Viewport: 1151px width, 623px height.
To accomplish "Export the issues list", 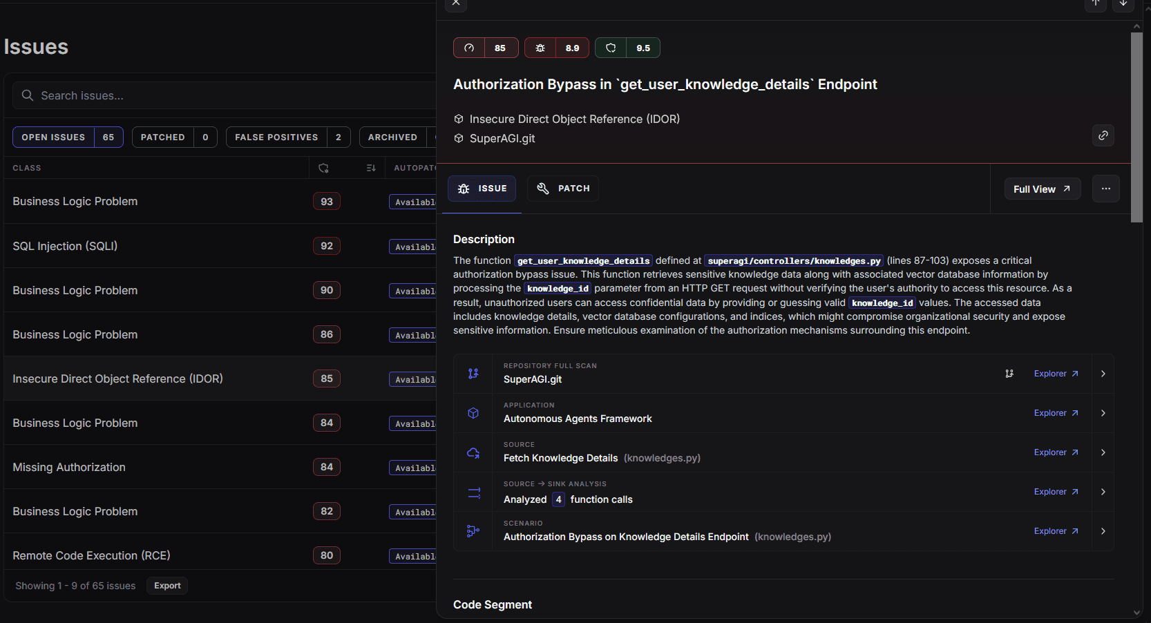I will click(x=167, y=586).
